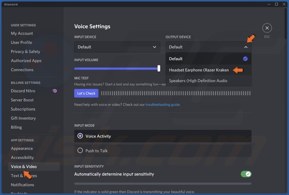Select the Push to Talk radio button
Viewport: 289px width, 195px height.
coord(80,151)
